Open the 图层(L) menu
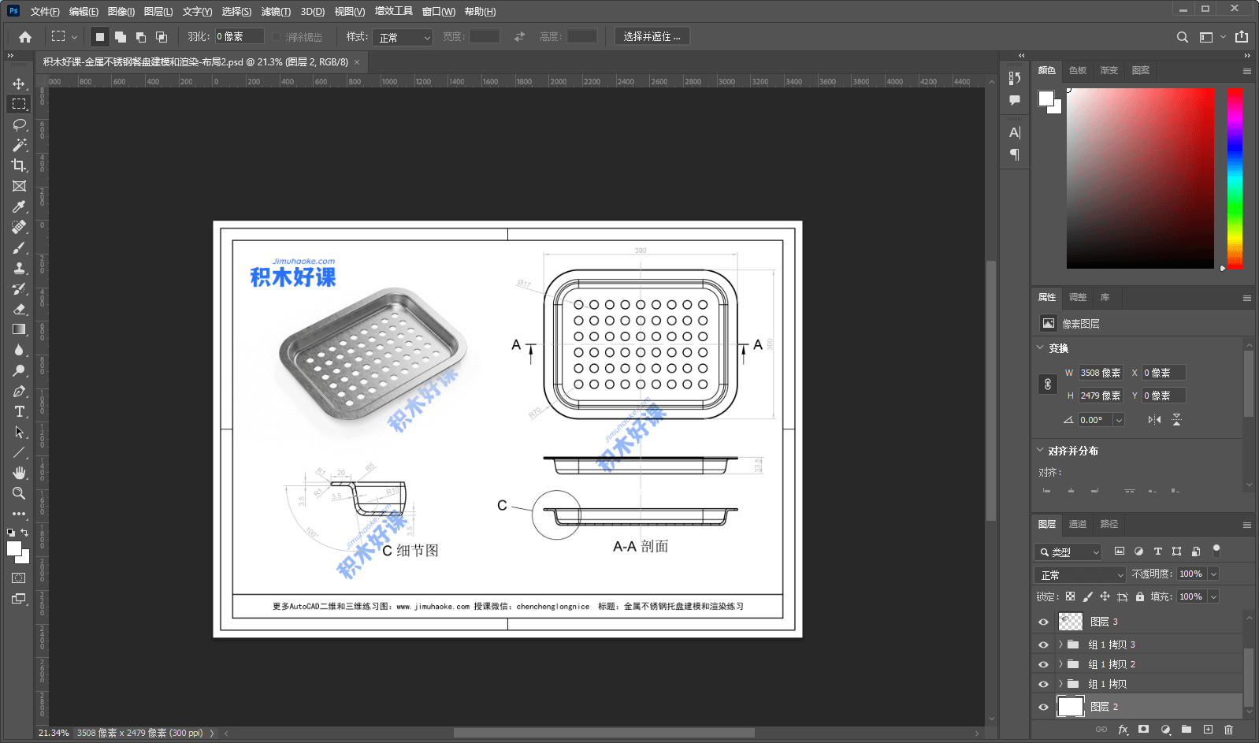The height and width of the screenshot is (743, 1259). click(x=158, y=12)
